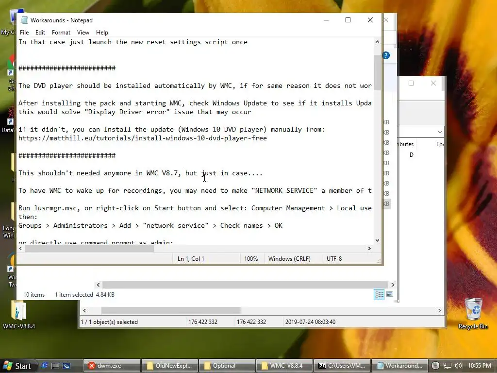Maximize the 7-Zip background window
This screenshot has height=373, width=497.
pyautogui.click(x=411, y=83)
